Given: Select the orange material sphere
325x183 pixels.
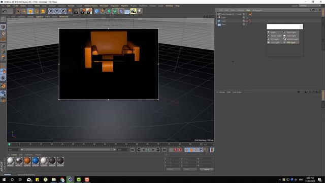Looking at the screenshot, I should coord(27,161).
